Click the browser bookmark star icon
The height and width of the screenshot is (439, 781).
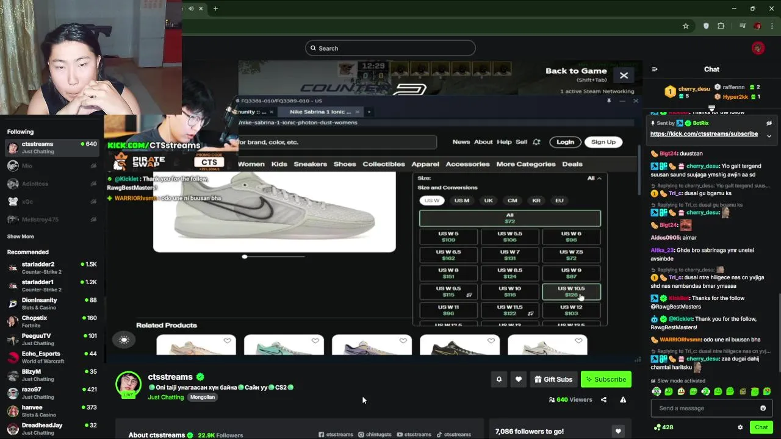click(x=686, y=26)
